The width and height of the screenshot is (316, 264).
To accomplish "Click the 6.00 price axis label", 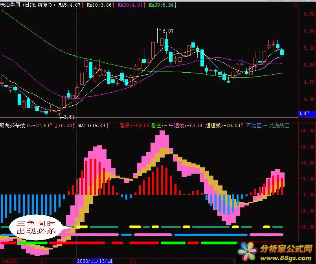I will tap(309, 31).
